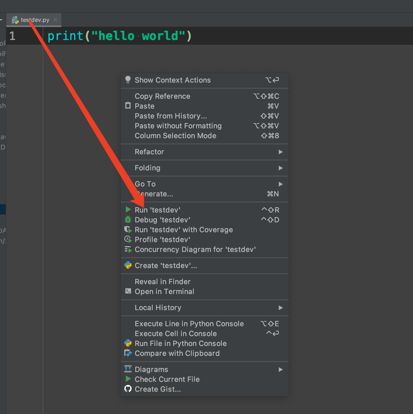Click the Debug 'testdev' bug icon

click(x=128, y=220)
